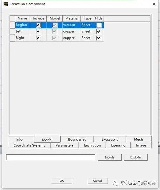Screen dimensions: 160x190
Task: Click the row selector beside Left
Action: [x=12, y=31]
